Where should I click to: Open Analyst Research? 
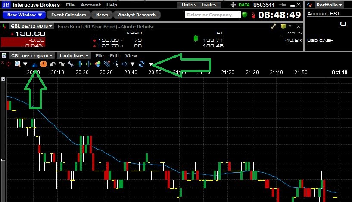[137, 15]
